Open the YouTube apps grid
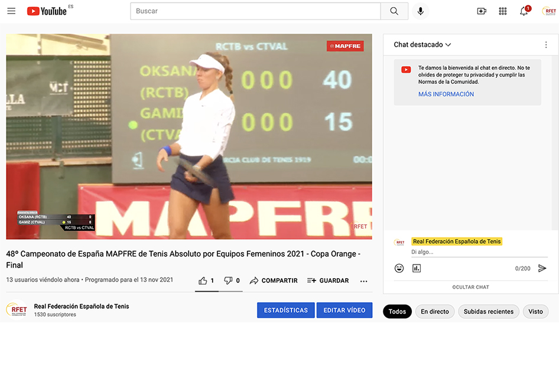Viewport: 559px width, 372px height. pyautogui.click(x=503, y=11)
